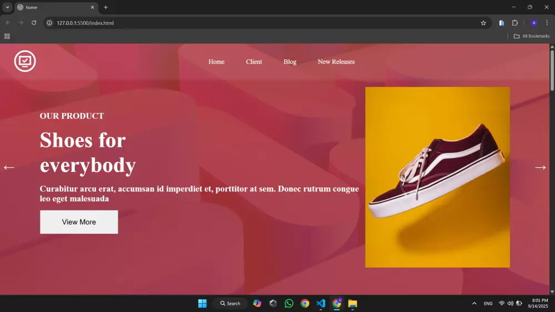555x312 pixels.
Task: Open the New Releases navigation link
Action: tap(336, 62)
